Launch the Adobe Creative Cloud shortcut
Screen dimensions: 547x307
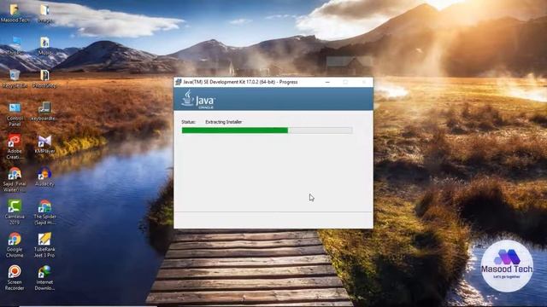click(15, 147)
